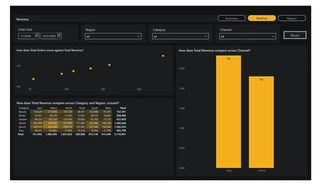Sort table by the Metro column header
This screenshot has height=186, width=321.
(54, 108)
